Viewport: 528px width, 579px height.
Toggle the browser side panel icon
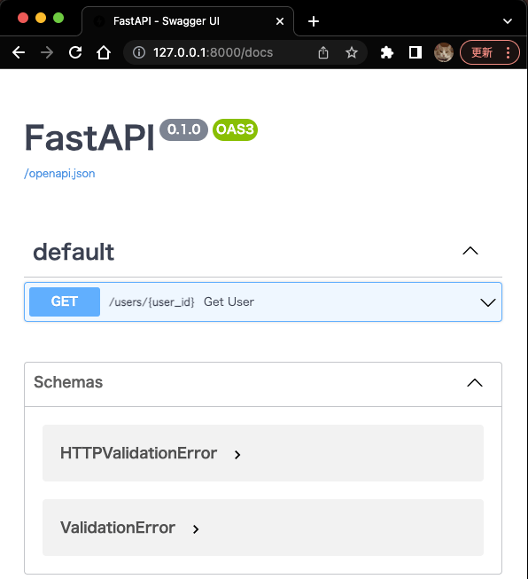(415, 52)
